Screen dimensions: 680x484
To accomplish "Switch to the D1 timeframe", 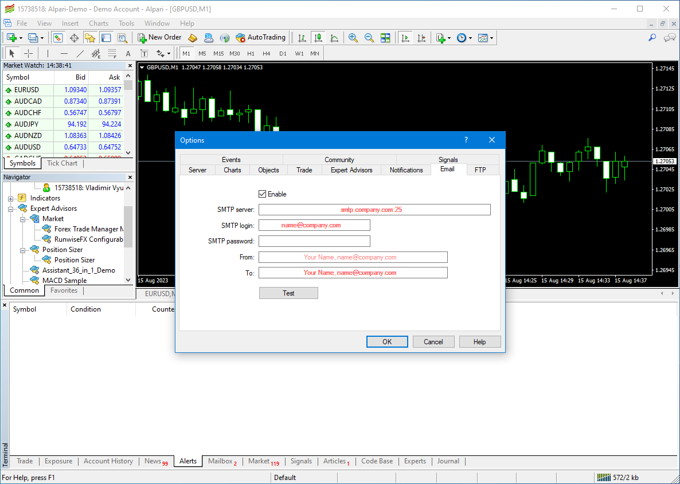I will [x=283, y=53].
